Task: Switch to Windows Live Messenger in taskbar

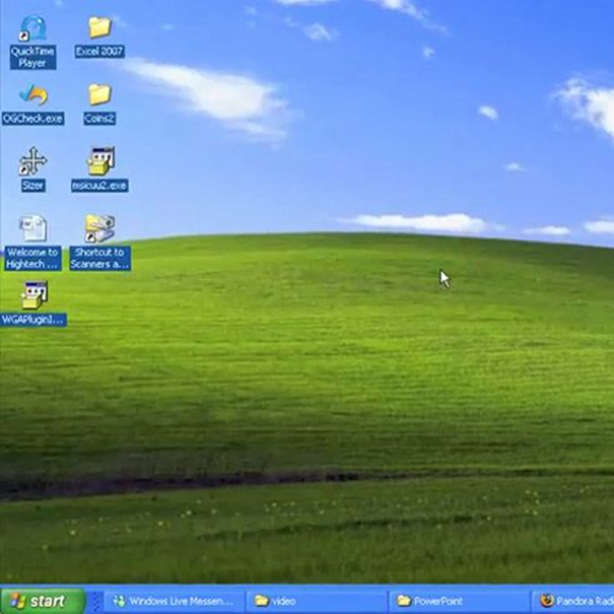Action: click(x=173, y=601)
